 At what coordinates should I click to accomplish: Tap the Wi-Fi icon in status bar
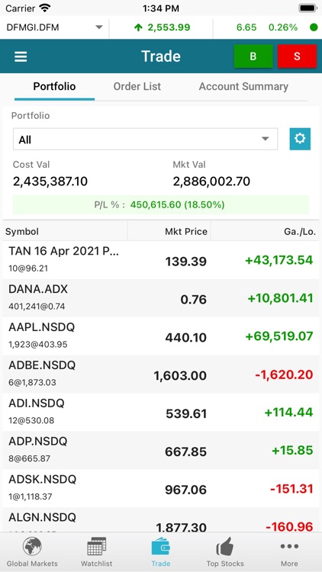[45, 8]
